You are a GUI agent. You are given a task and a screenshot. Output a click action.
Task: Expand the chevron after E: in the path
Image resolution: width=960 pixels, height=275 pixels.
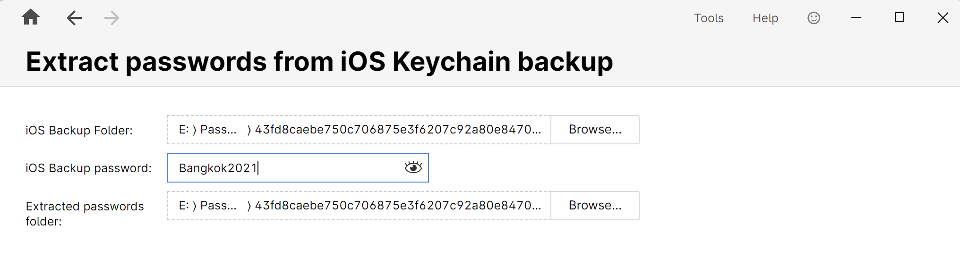click(x=195, y=129)
